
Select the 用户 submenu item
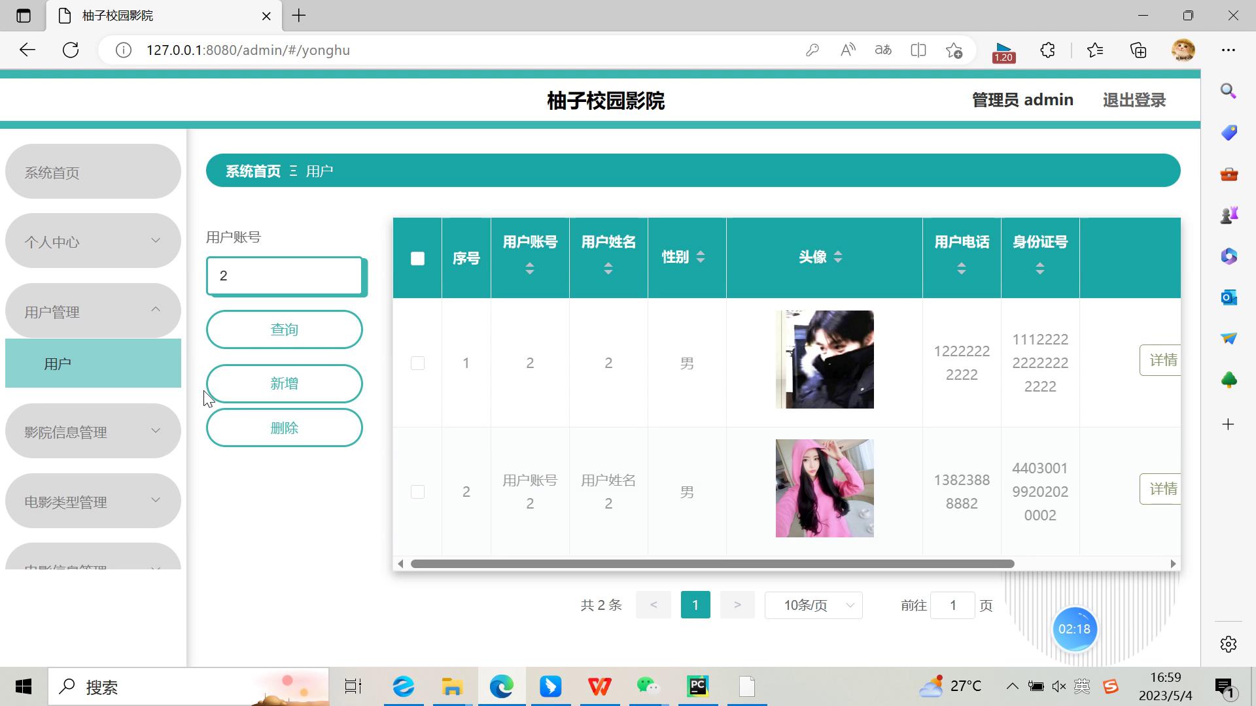(93, 363)
